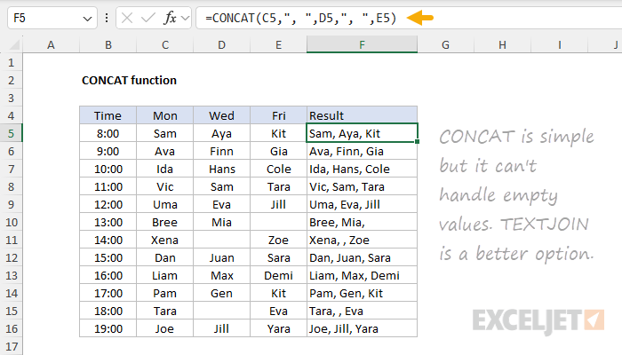Click the 'Zoe' cell
The image size is (622, 355).
278,240
